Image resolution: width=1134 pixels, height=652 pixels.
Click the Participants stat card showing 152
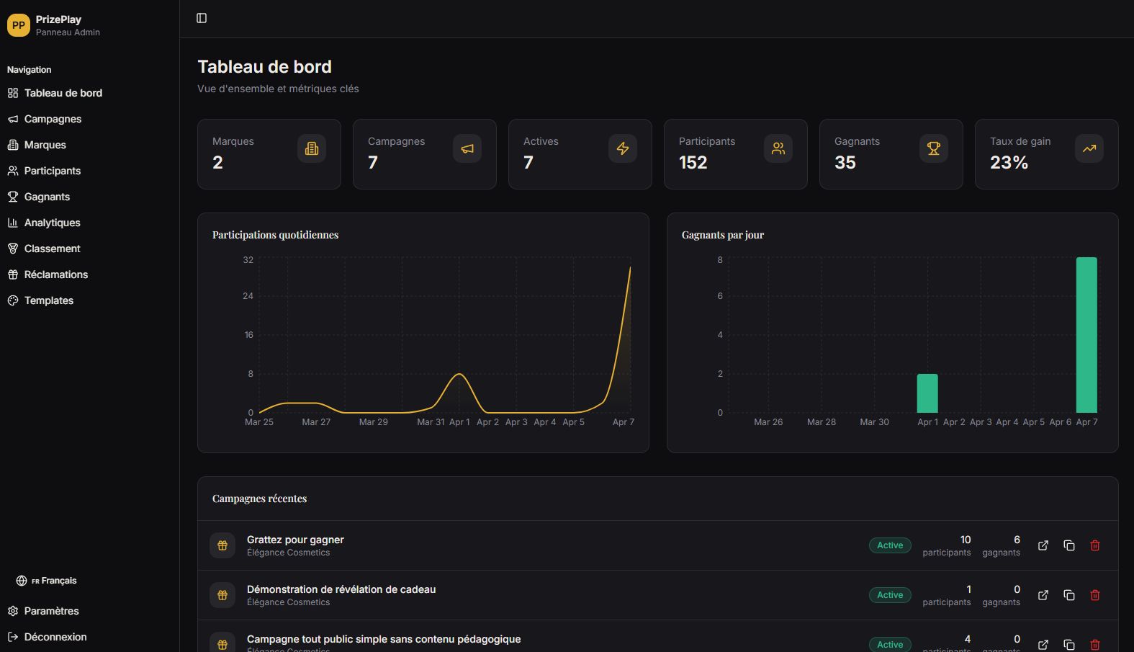coord(735,154)
